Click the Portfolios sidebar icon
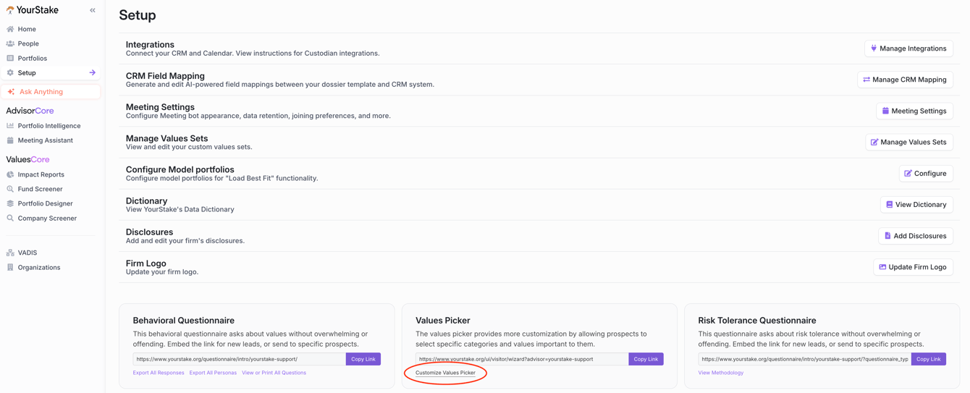Image resolution: width=970 pixels, height=393 pixels. (10, 58)
